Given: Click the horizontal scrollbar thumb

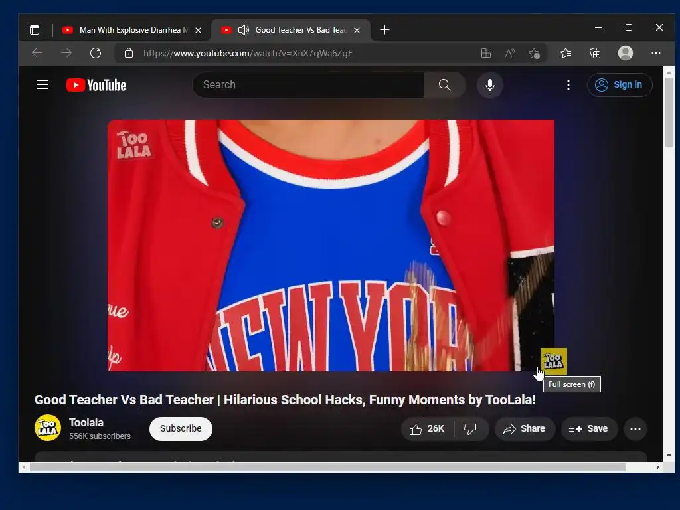Looking at the screenshot, I should (327, 467).
